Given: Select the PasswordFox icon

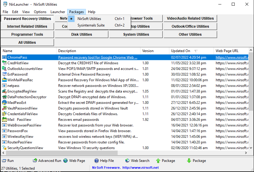Looking at the screenshot, I should [4, 131].
